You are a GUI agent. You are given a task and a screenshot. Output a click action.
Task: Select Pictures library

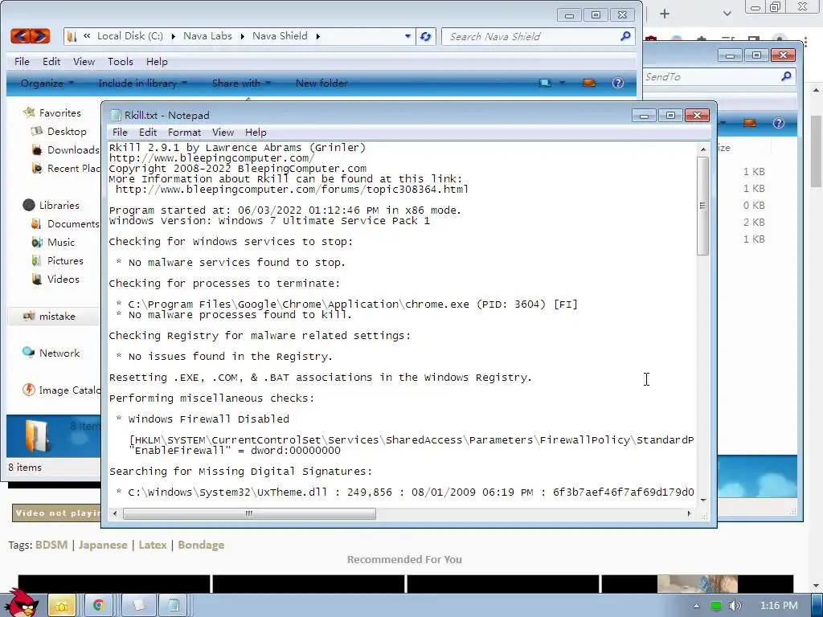(65, 260)
